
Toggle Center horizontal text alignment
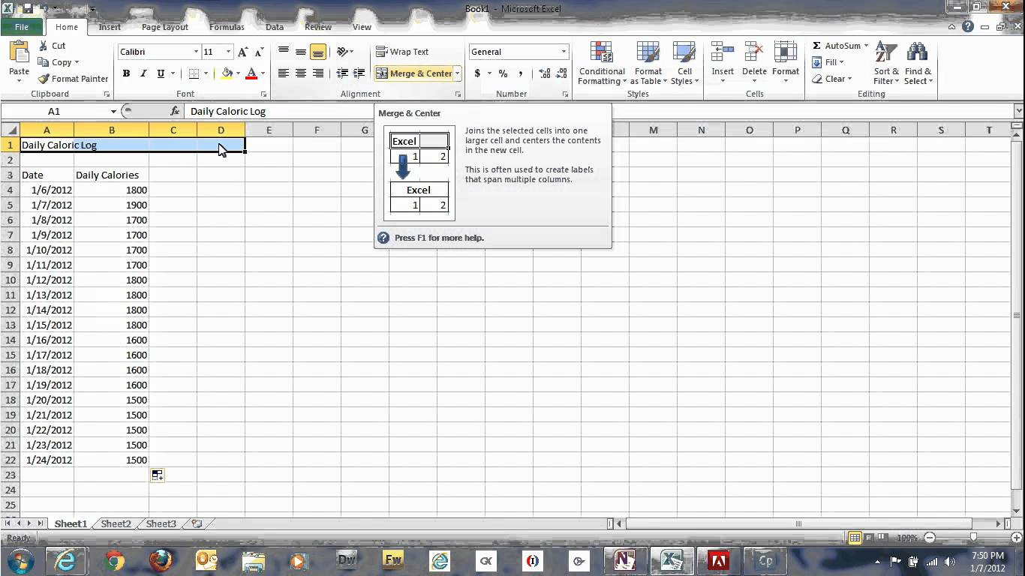(301, 73)
